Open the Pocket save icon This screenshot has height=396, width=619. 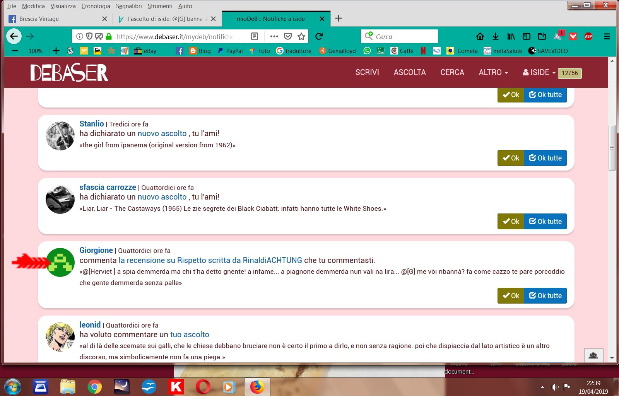[x=287, y=36]
